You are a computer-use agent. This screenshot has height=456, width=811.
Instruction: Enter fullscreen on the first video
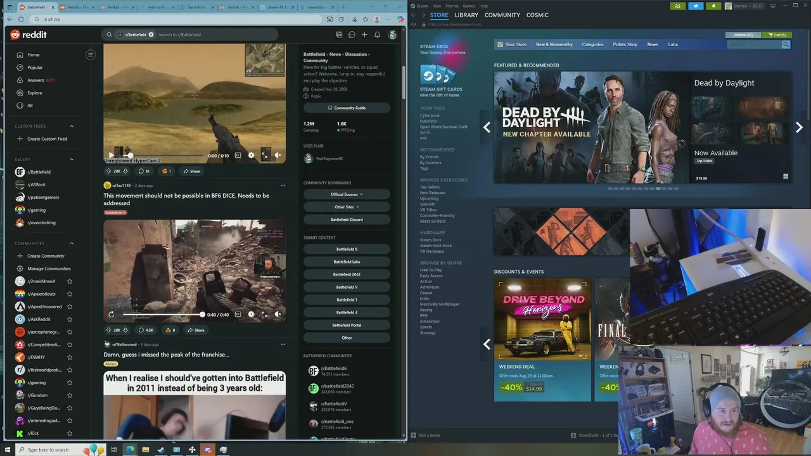point(264,155)
